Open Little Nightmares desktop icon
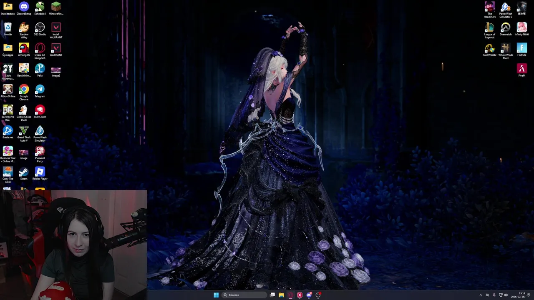The height and width of the screenshot is (300, 534). 8,72
